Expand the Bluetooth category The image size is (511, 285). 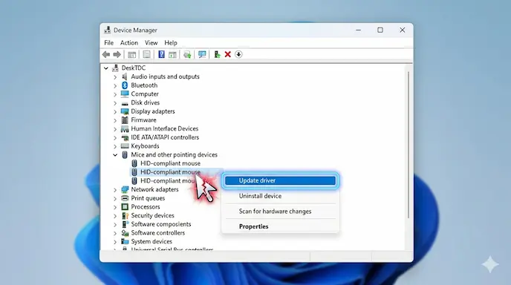click(115, 85)
